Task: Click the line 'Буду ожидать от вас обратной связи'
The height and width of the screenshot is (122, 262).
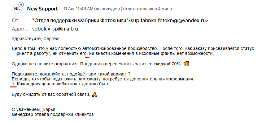Action: point(51,94)
